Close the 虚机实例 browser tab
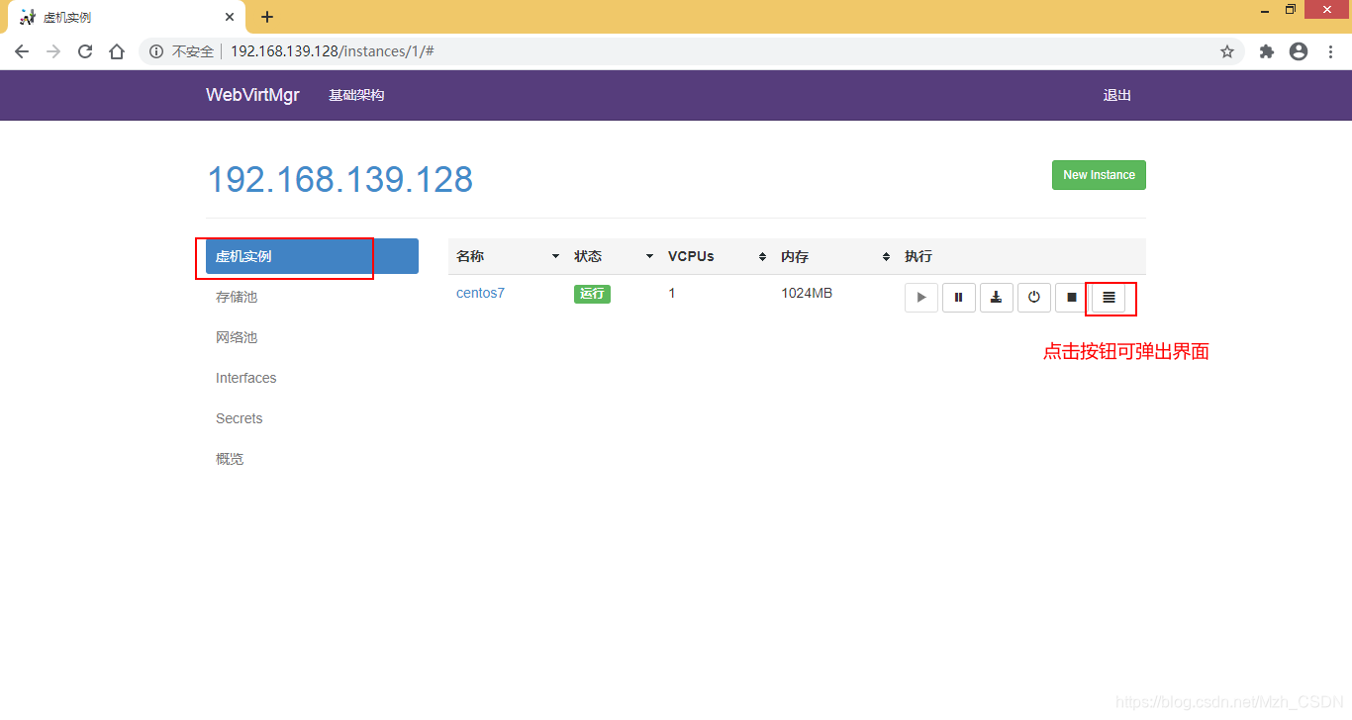This screenshot has height=720, width=1352. click(230, 17)
